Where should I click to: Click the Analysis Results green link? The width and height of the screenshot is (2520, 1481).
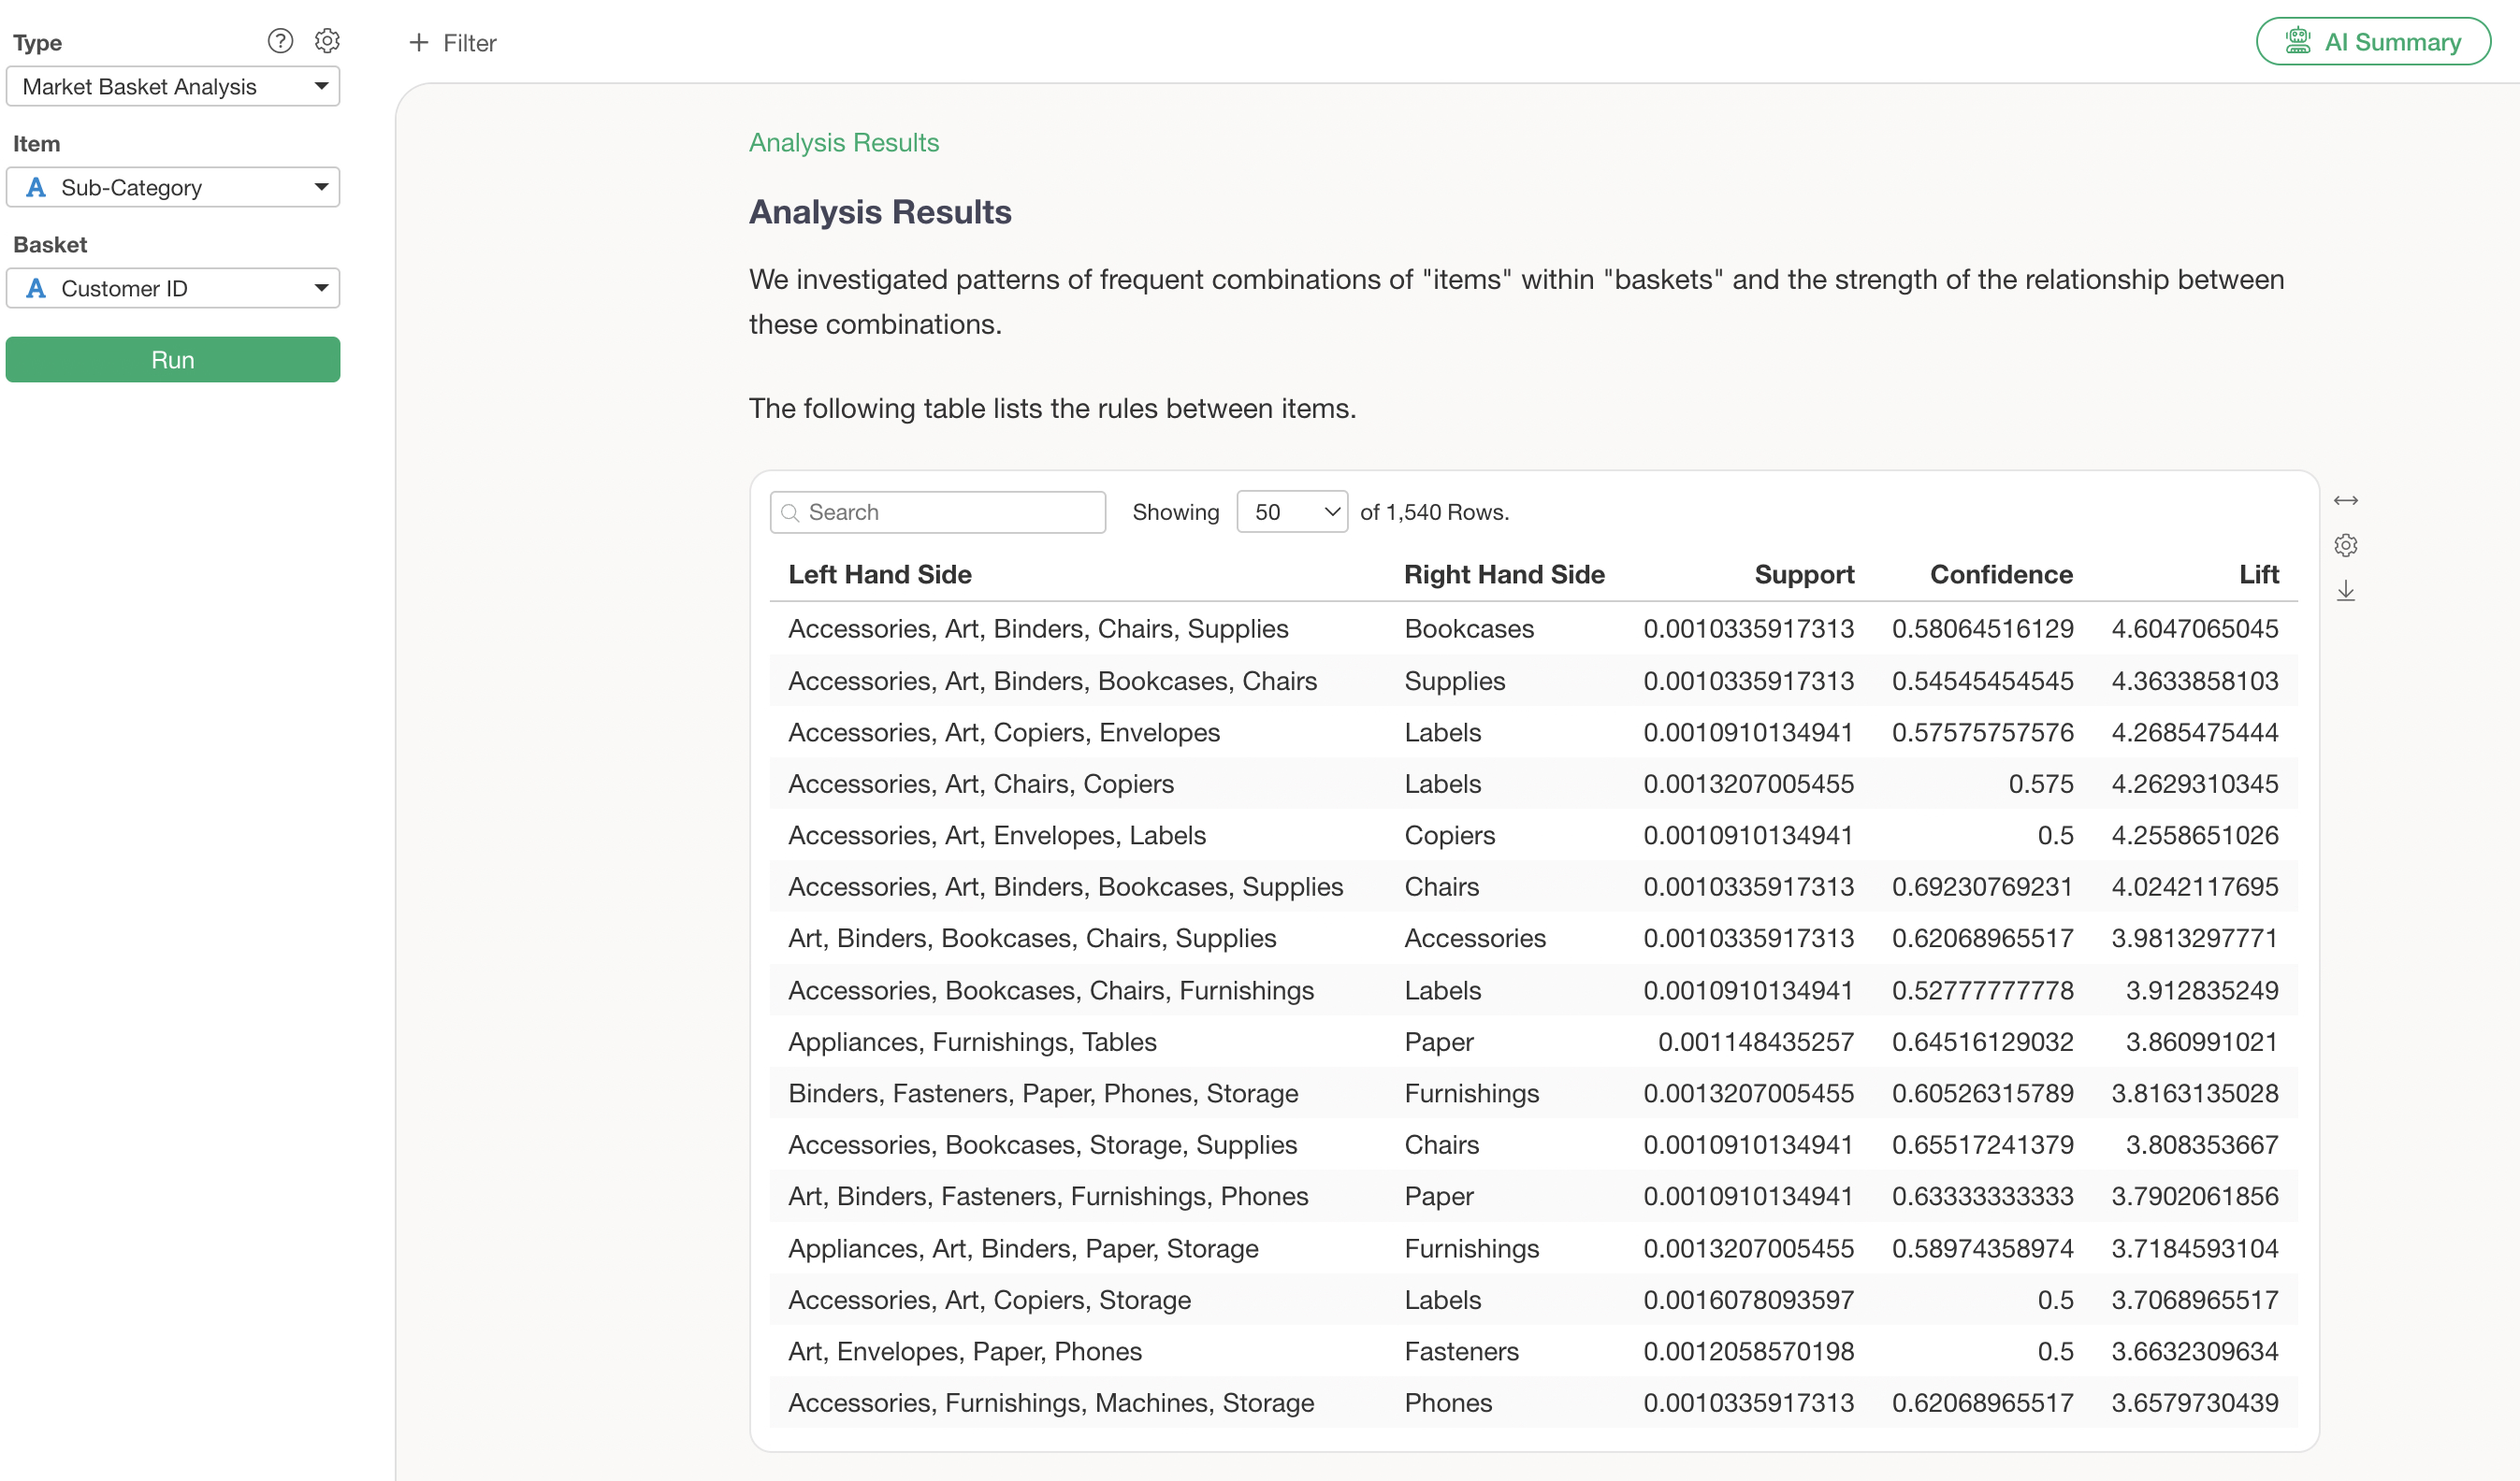[x=843, y=143]
